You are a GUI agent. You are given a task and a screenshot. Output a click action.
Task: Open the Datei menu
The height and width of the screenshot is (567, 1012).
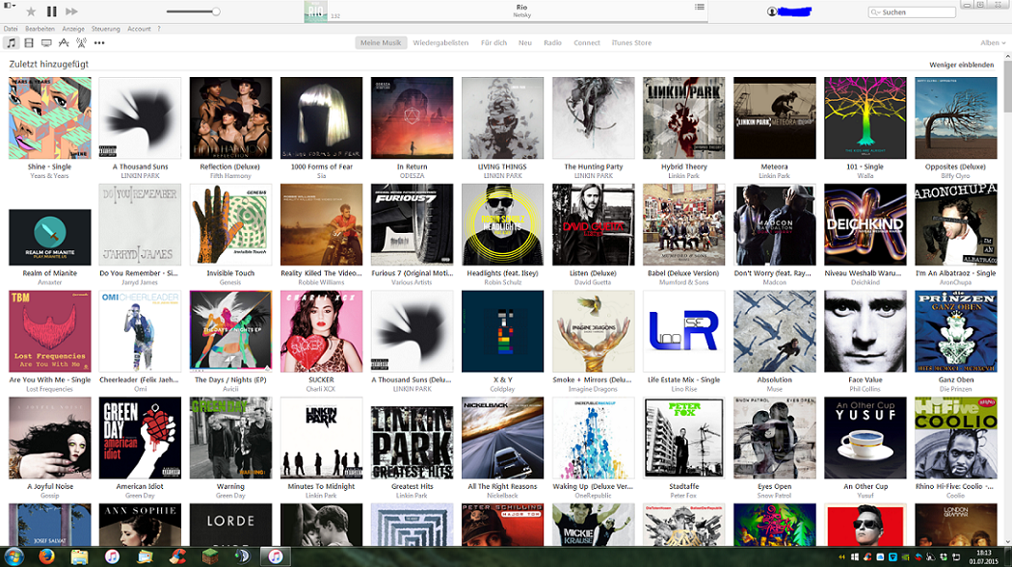pos(11,29)
